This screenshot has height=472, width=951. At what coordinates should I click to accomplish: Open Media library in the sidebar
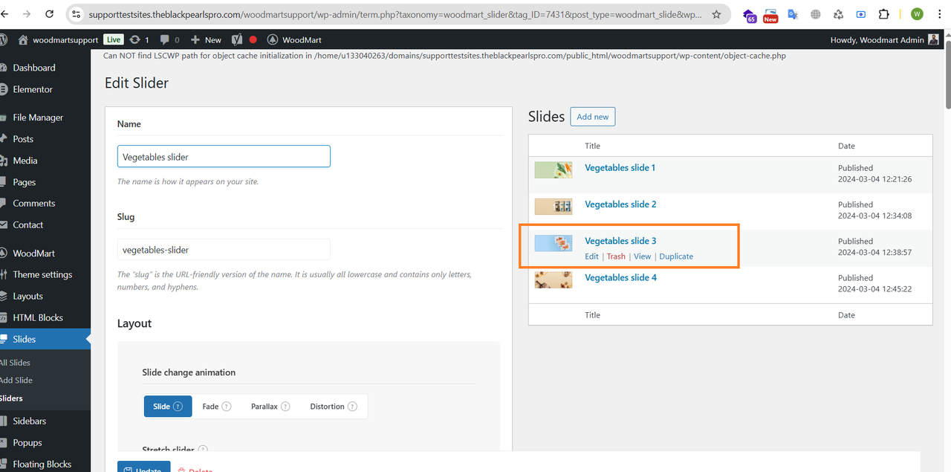tap(25, 161)
